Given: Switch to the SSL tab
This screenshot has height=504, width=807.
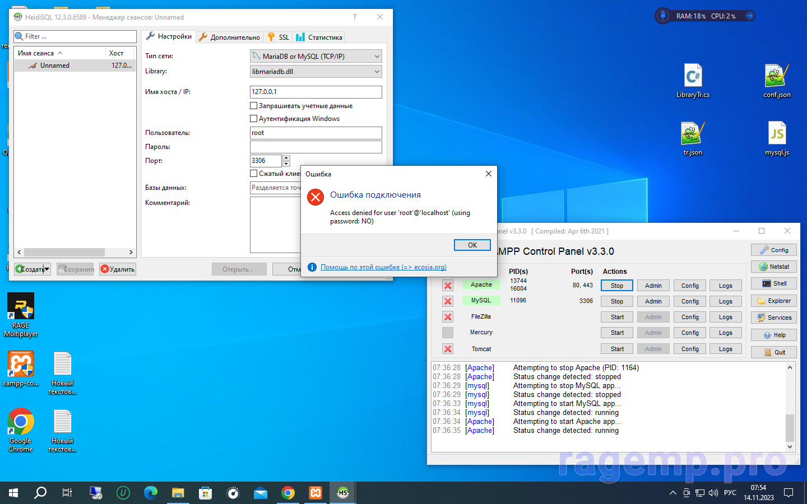Looking at the screenshot, I should point(279,38).
